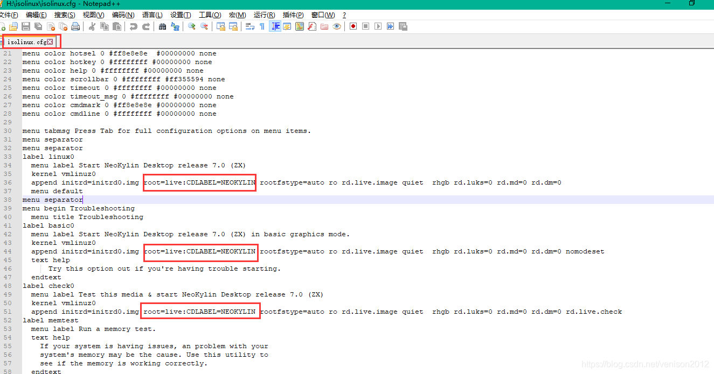Open the 编码(N) menu
This screenshot has height=374, width=714.
(123, 15)
